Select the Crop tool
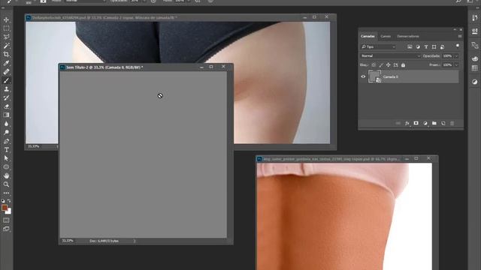Image resolution: width=481 pixels, height=270 pixels. [x=6, y=55]
